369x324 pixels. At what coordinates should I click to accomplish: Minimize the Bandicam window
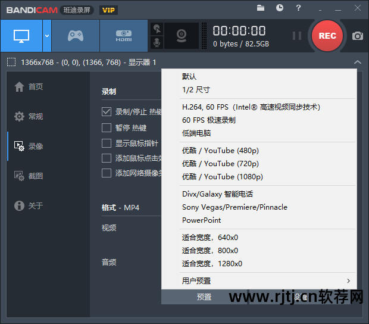click(338, 10)
